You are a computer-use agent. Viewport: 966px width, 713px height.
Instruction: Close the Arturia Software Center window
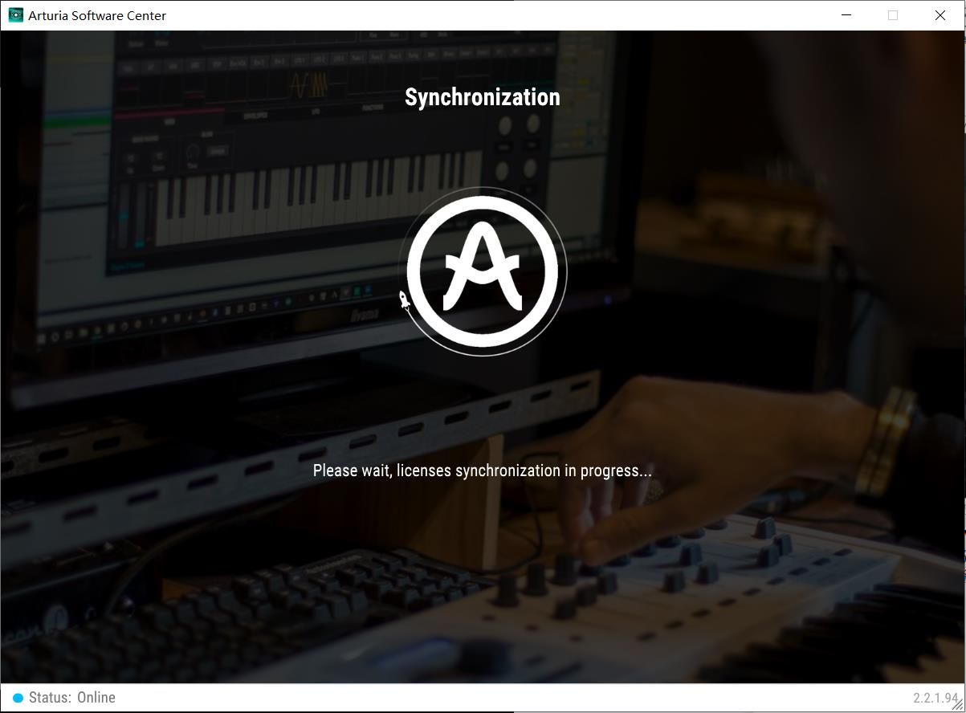[940, 15]
